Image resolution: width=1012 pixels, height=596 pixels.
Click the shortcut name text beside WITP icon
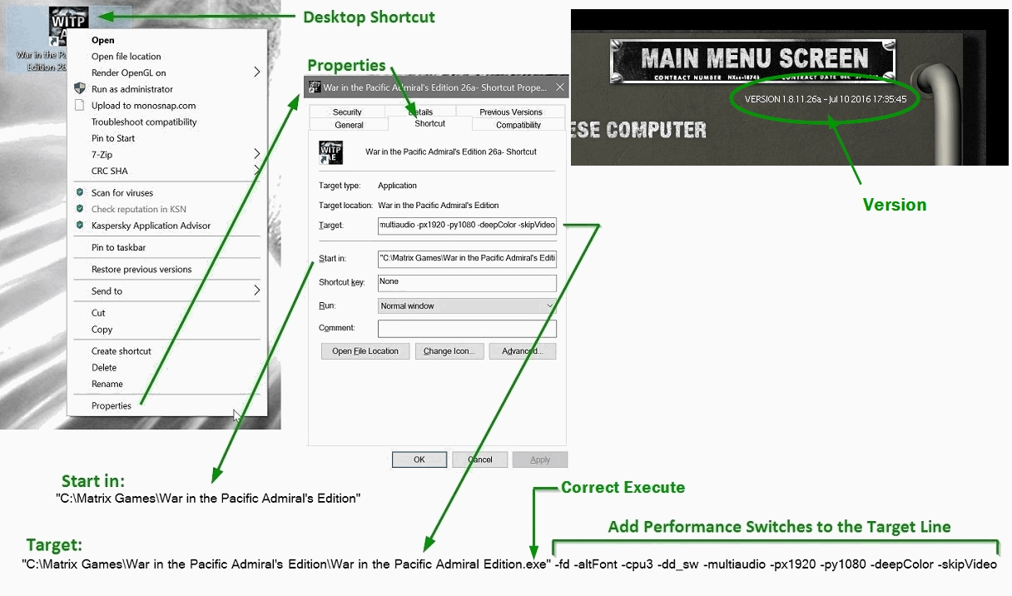[x=451, y=152]
